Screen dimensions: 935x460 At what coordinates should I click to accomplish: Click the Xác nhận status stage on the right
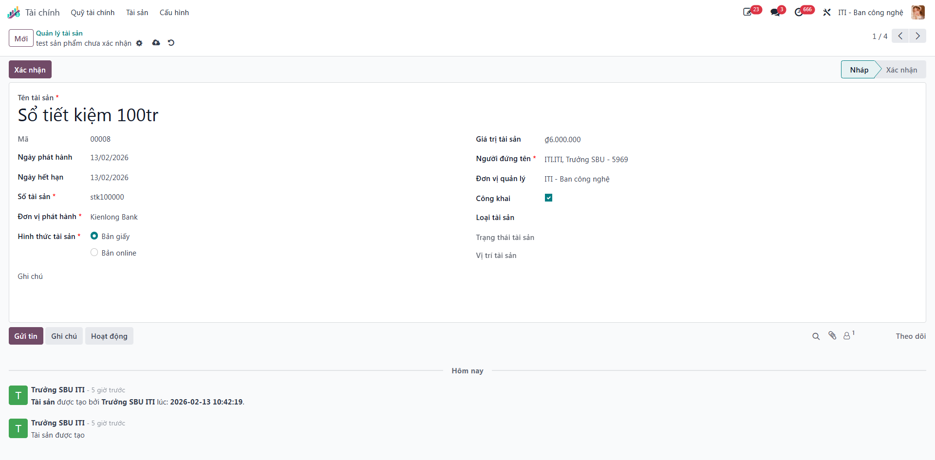pos(901,70)
